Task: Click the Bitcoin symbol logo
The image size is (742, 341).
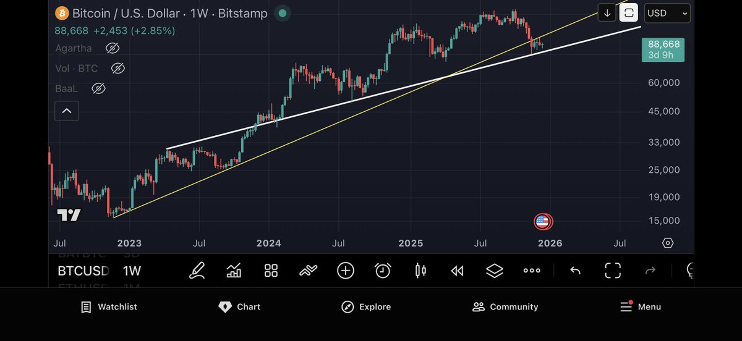Action: (x=62, y=13)
